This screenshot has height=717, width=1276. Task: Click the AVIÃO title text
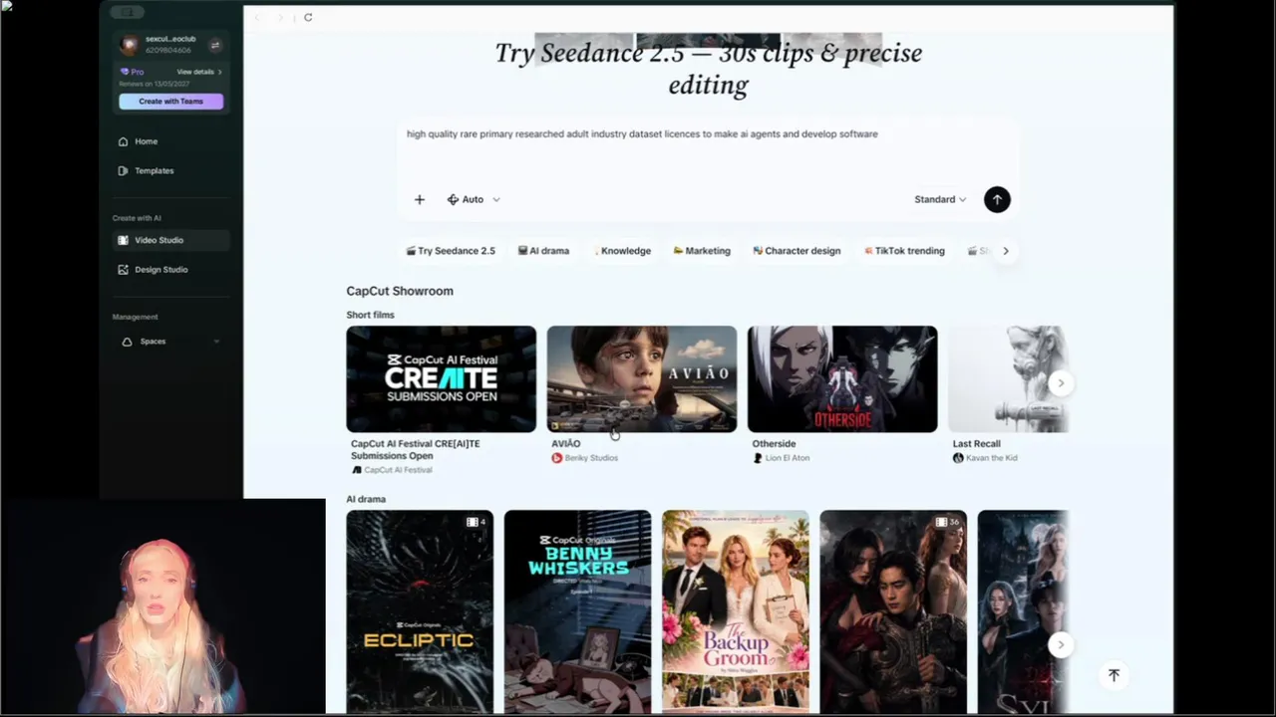pyautogui.click(x=566, y=444)
